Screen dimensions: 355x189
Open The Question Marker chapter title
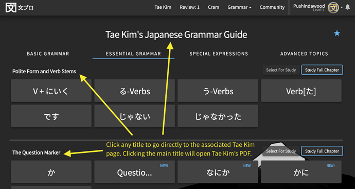click(x=36, y=153)
